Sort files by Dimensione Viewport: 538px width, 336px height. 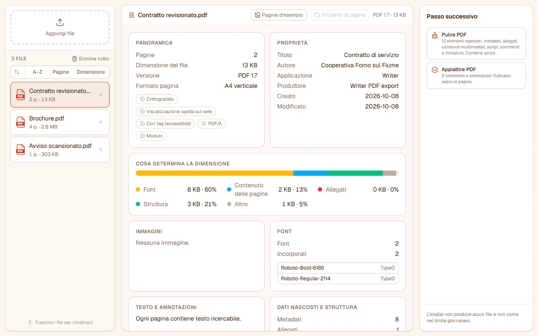tap(91, 72)
